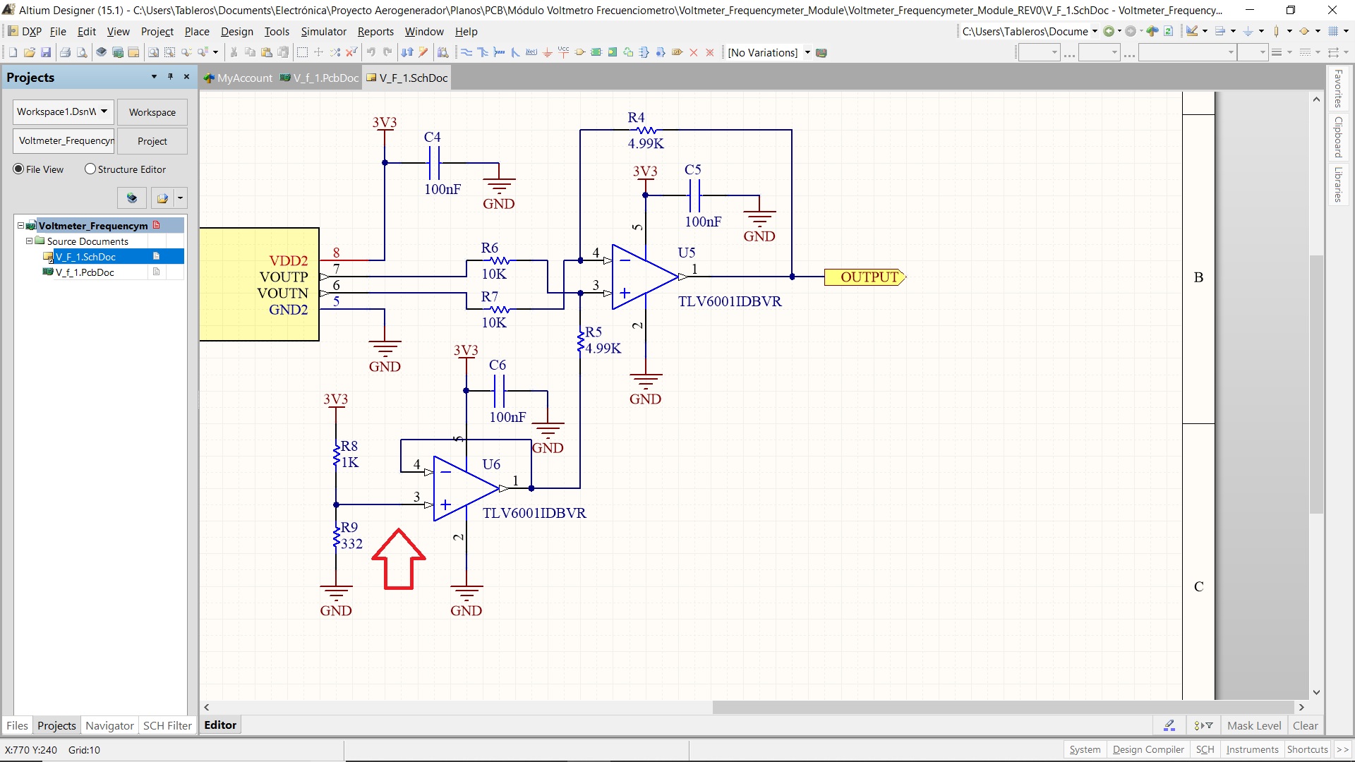Select V_f_1.PcbDoc in project tree
Viewport: 1355px width, 762px height.
tap(85, 272)
